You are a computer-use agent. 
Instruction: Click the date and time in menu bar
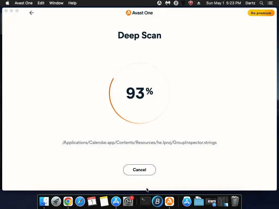pyautogui.click(x=223, y=3)
